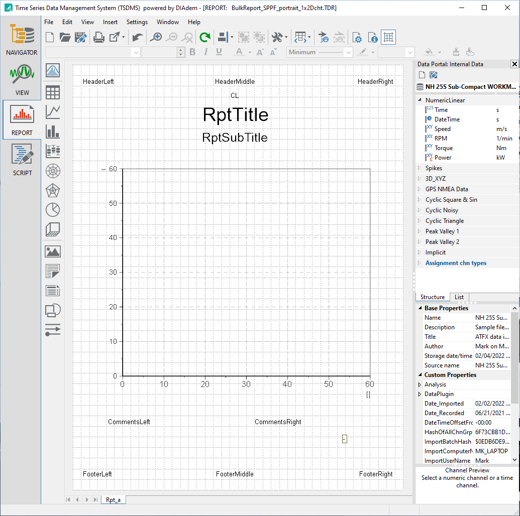The height and width of the screenshot is (516, 520).
Task: Collapse the NumericLinear group
Action: click(420, 100)
